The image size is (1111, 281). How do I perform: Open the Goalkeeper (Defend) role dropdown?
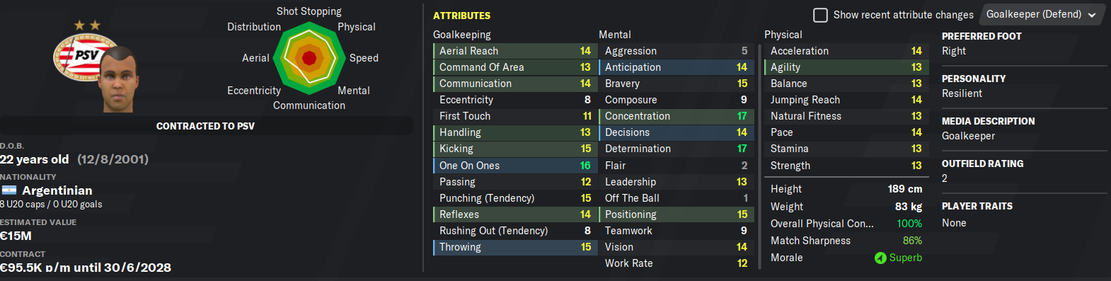[x=1040, y=14]
